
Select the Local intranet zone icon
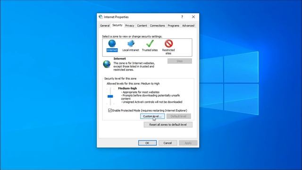(x=131, y=43)
